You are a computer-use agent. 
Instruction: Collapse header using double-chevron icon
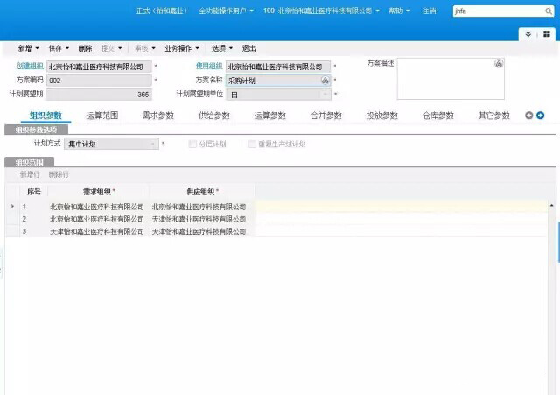pos(528,34)
